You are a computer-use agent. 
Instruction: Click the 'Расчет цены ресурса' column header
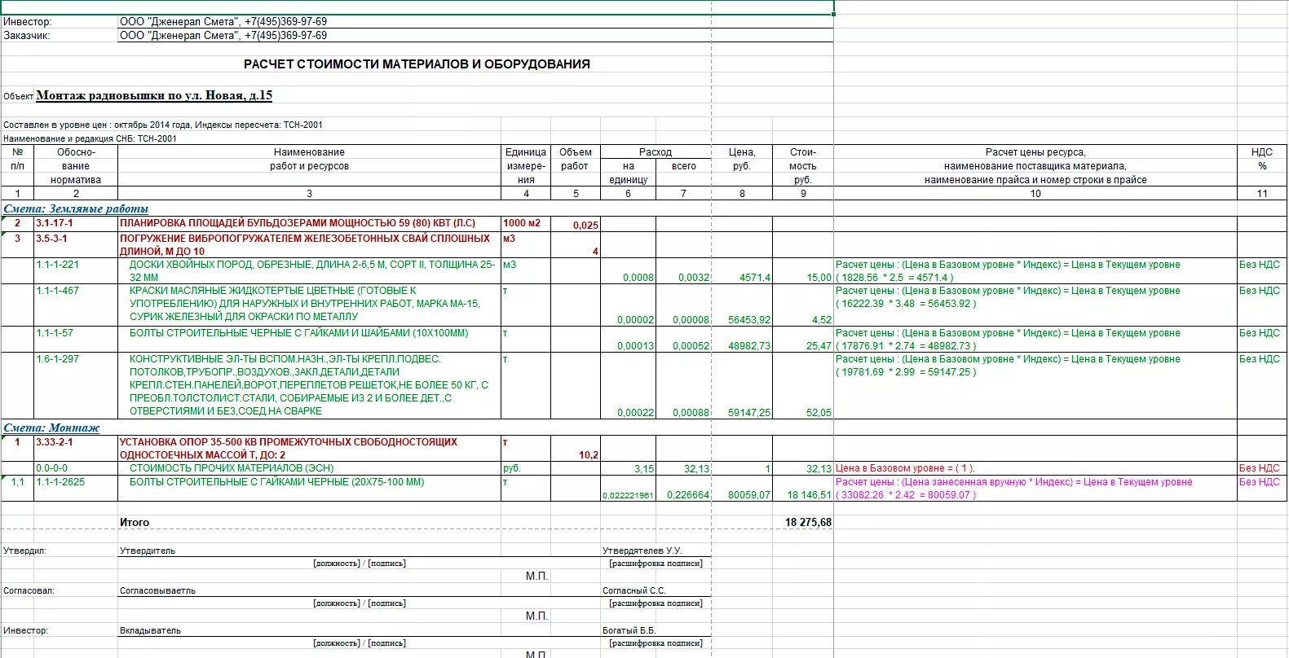click(1035, 165)
